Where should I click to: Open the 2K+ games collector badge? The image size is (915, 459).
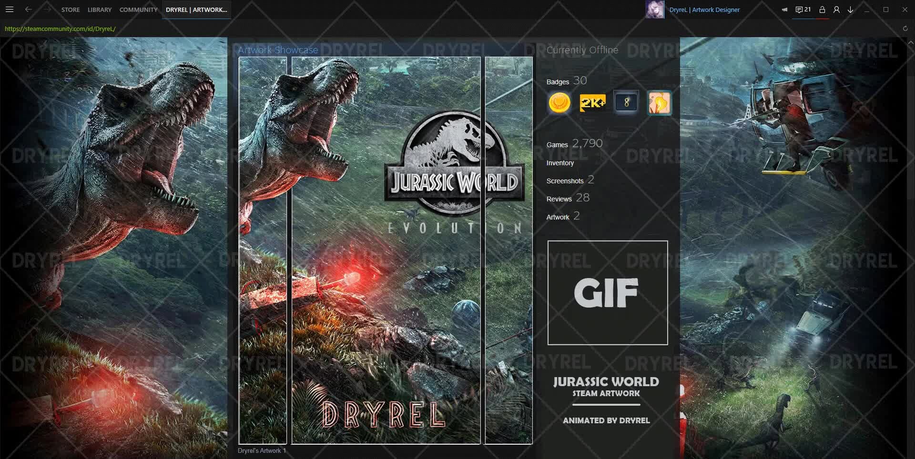click(592, 102)
